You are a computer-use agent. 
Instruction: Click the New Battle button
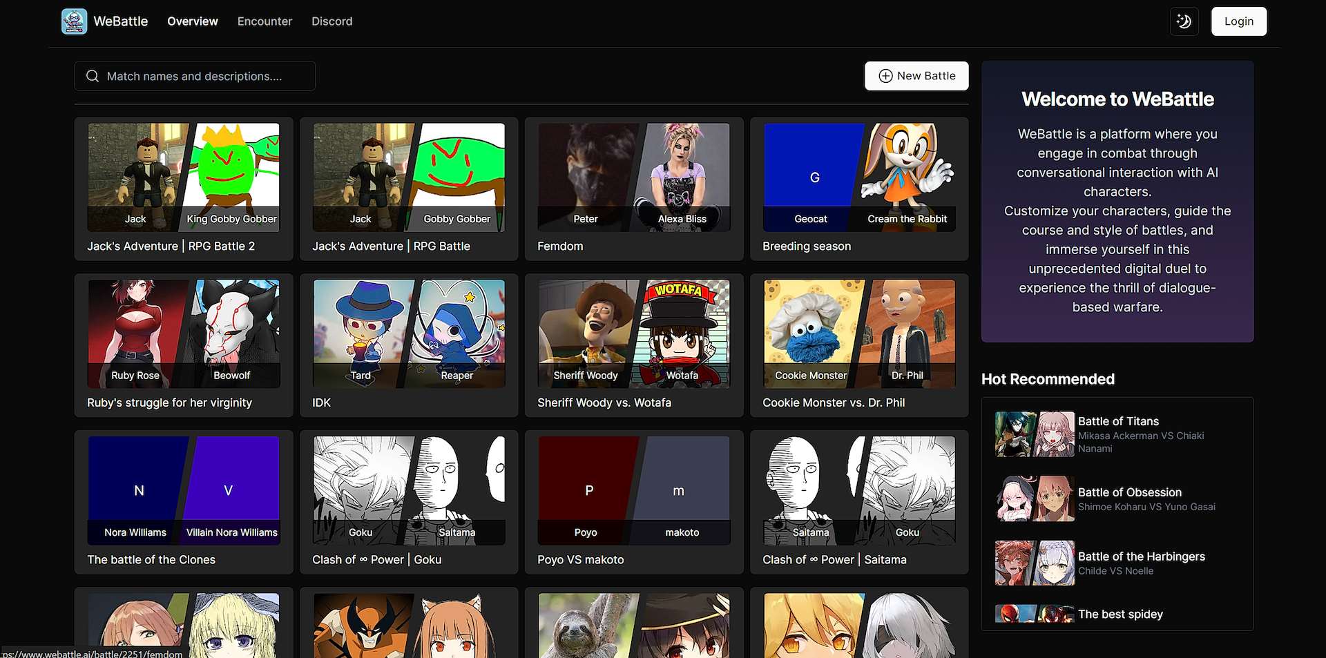pos(916,76)
